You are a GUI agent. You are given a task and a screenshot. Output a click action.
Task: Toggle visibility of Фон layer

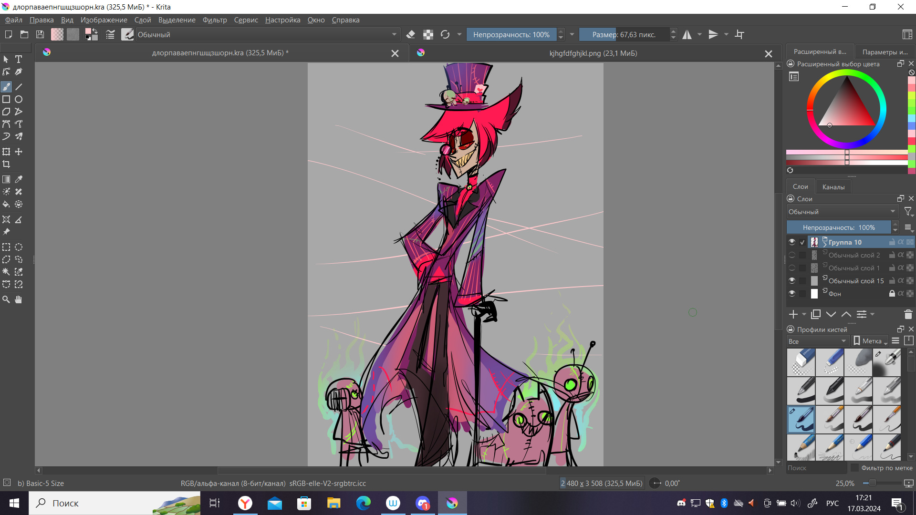click(792, 294)
